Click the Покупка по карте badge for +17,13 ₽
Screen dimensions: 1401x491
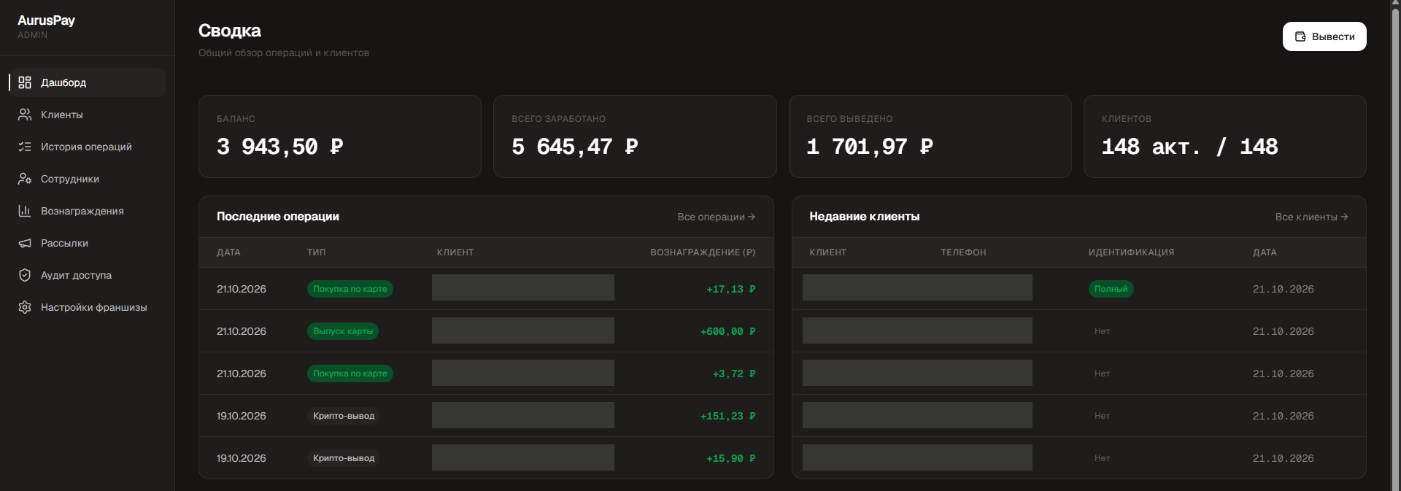point(350,289)
